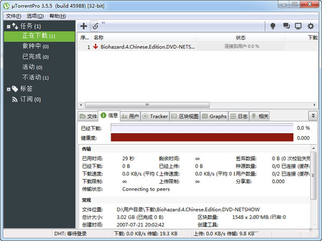Click the red 健康度 bar
Viewport: 322px width, 241px height.
point(202,137)
